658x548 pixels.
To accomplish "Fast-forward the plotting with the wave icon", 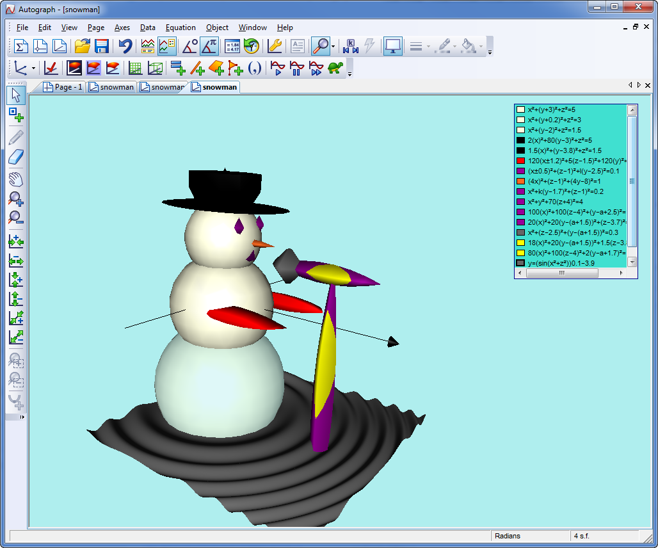I will [316, 68].
